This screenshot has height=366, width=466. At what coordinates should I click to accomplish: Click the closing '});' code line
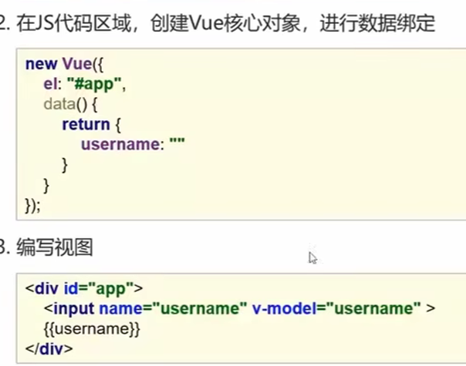[32, 206]
